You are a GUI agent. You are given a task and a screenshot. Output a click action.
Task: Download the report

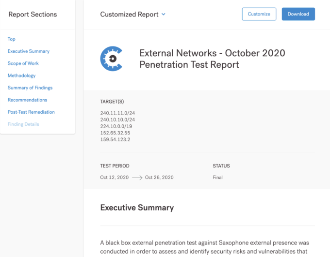tap(298, 14)
